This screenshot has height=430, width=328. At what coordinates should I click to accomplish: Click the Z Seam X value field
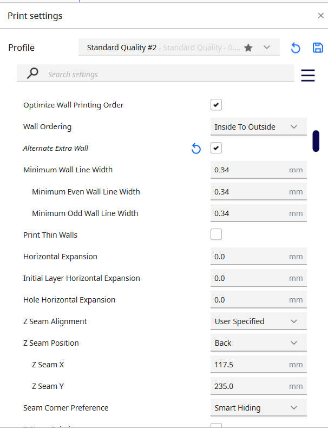(x=249, y=365)
